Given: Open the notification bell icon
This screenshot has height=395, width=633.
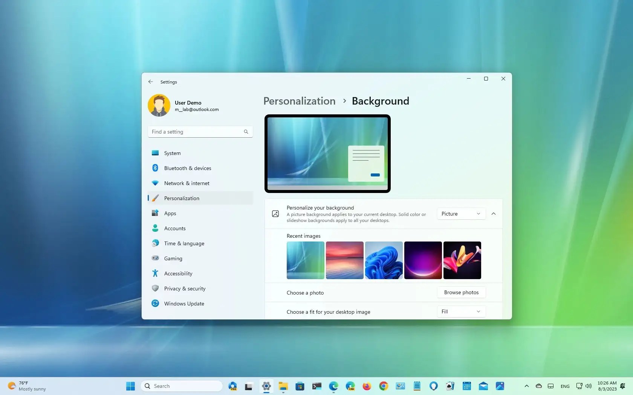Looking at the screenshot, I should click(x=623, y=386).
